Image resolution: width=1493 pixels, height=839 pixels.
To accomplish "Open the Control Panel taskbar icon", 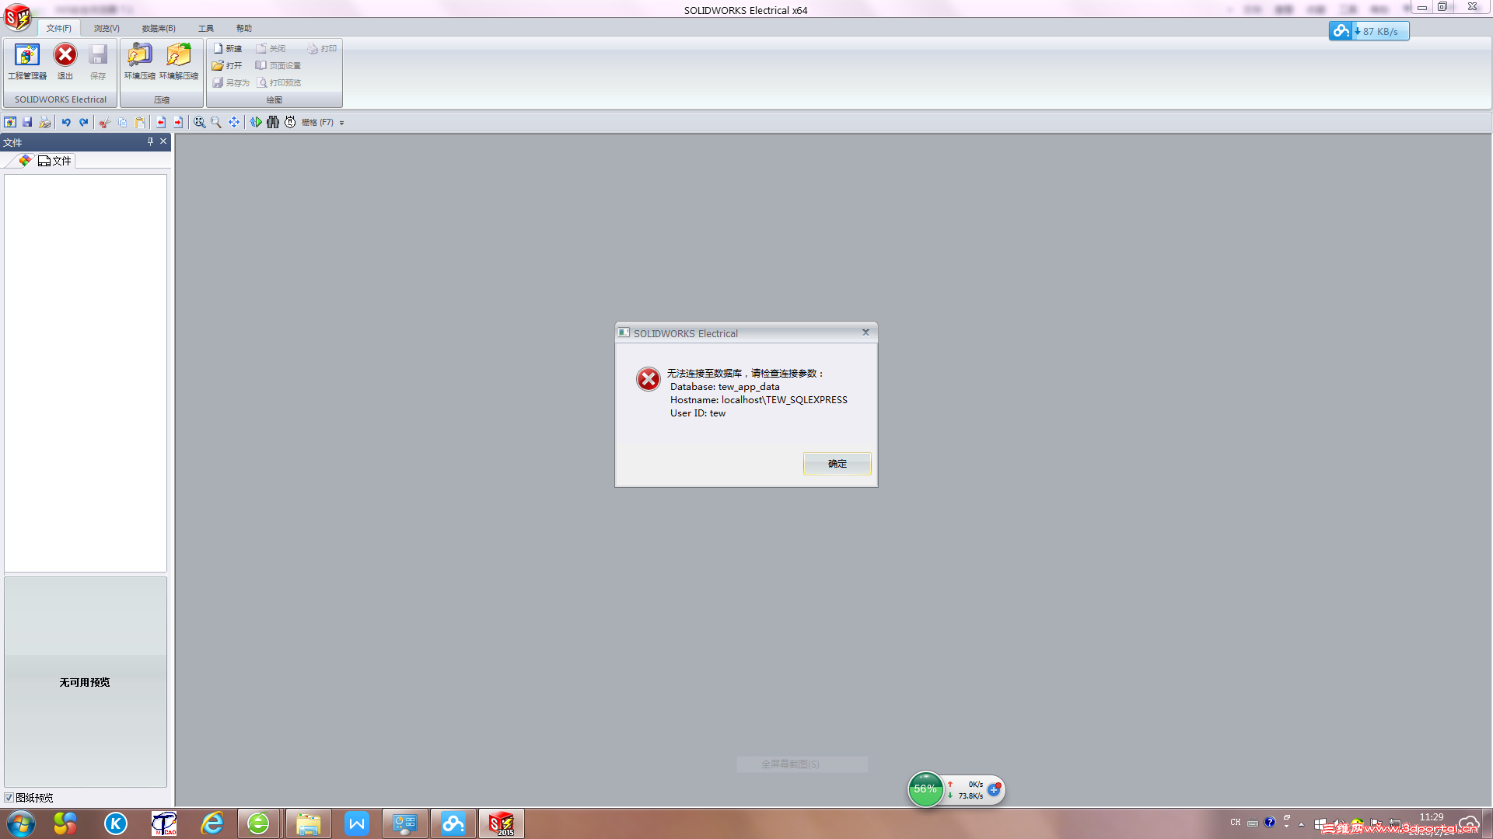I will 405,823.
